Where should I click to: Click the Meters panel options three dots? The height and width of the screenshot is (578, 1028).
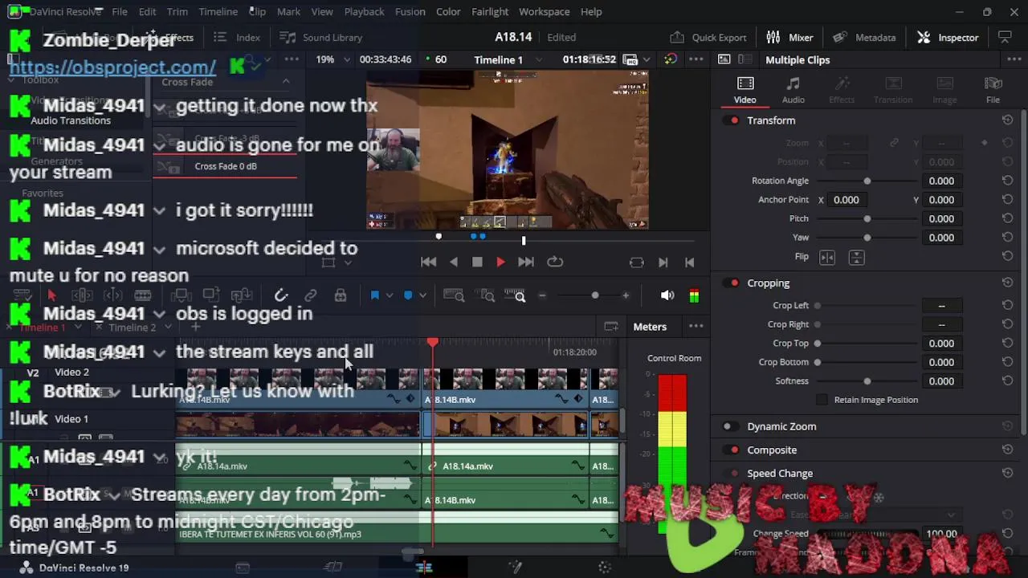(696, 327)
